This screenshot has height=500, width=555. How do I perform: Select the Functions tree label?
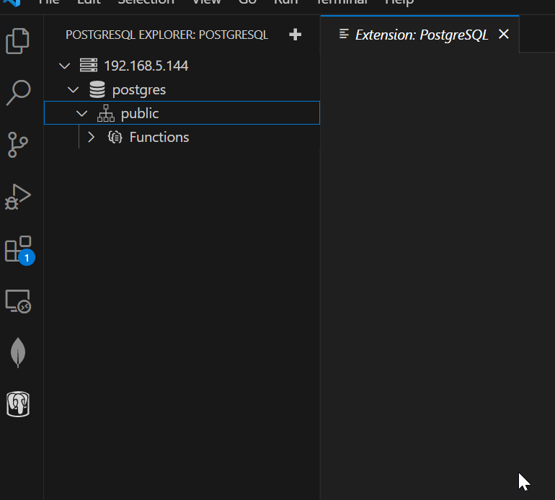click(x=159, y=138)
